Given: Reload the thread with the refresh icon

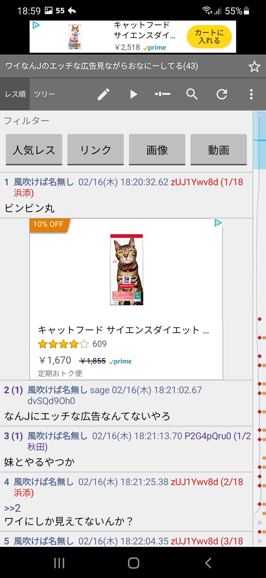Looking at the screenshot, I should click(222, 94).
